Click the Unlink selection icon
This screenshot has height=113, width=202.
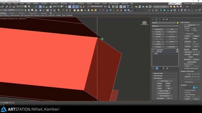click(10, 7)
